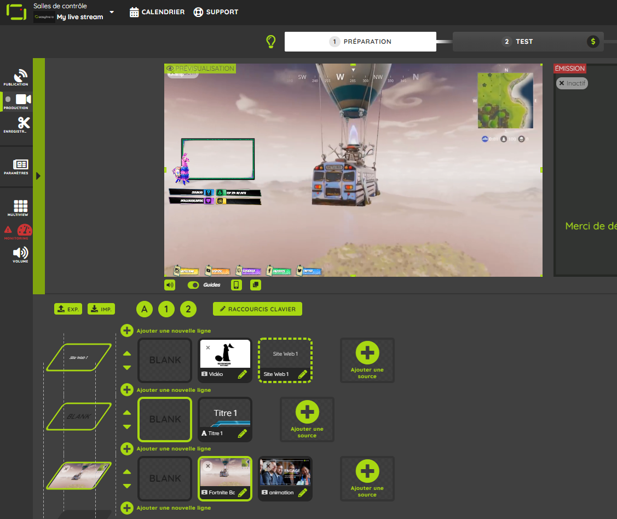Image resolution: width=617 pixels, height=519 pixels.
Task: Move the first line down
Action: [126, 367]
